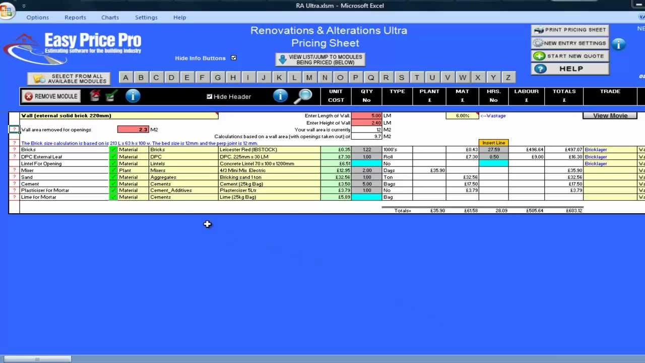Click the green tick in the Bricks row
The height and width of the screenshot is (363, 645).
(113, 150)
